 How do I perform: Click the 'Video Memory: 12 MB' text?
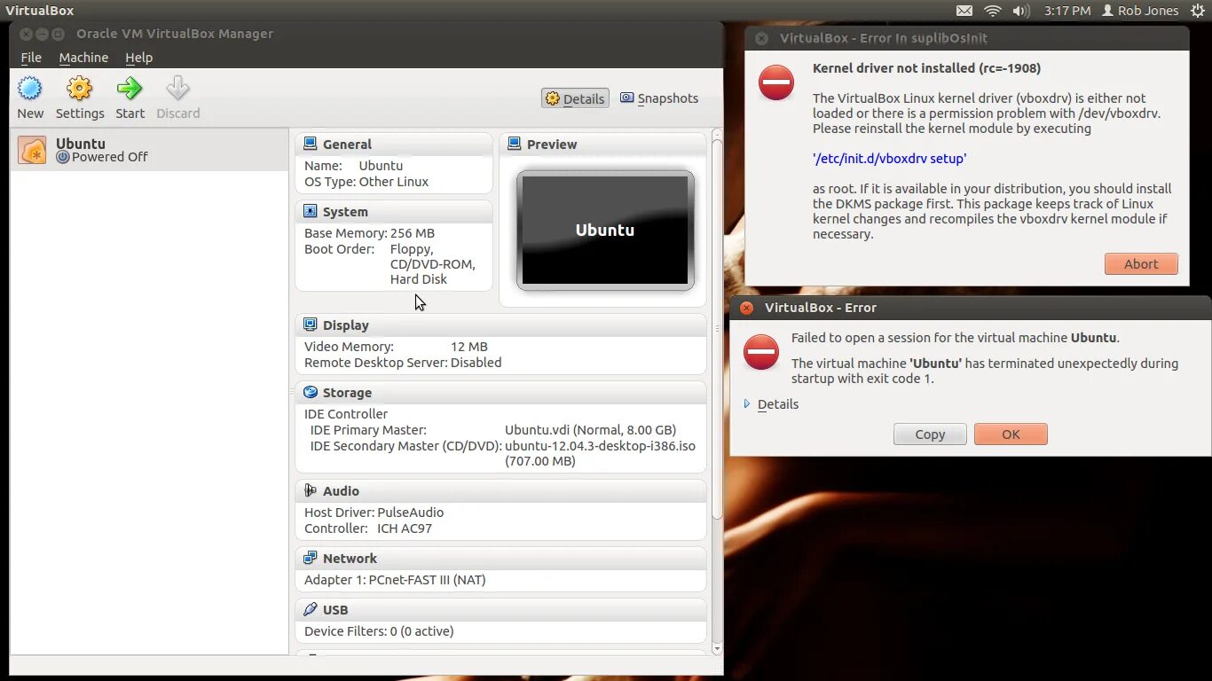coord(396,347)
